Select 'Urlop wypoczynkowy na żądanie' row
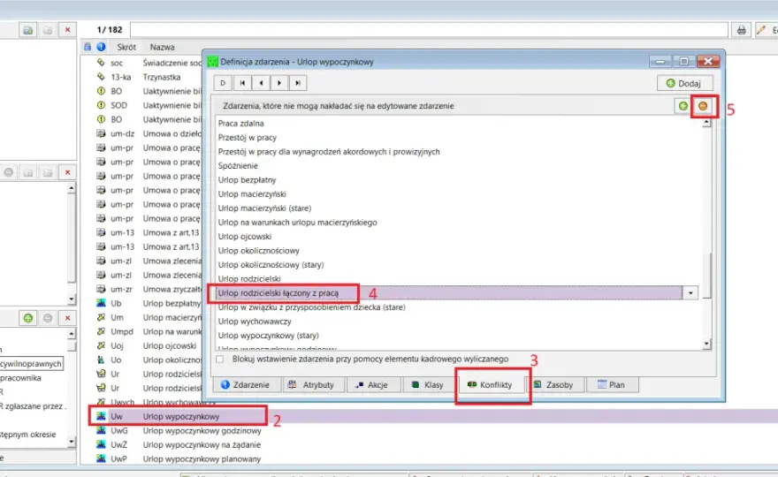The image size is (778, 477). point(202,445)
